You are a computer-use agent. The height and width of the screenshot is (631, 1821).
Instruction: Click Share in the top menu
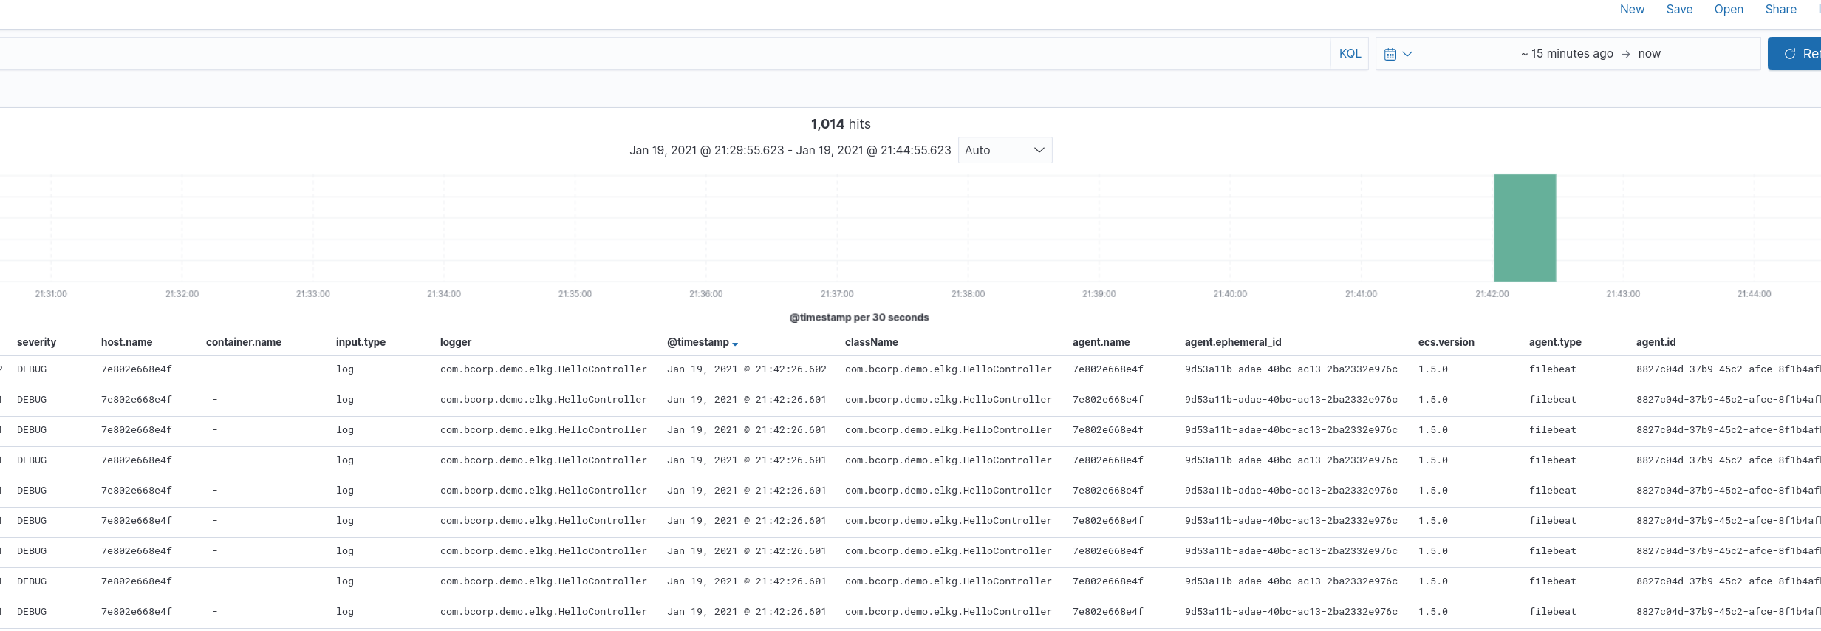(x=1780, y=10)
